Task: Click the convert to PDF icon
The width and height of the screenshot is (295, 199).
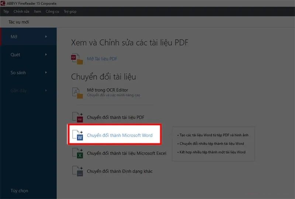Action: pos(77,117)
